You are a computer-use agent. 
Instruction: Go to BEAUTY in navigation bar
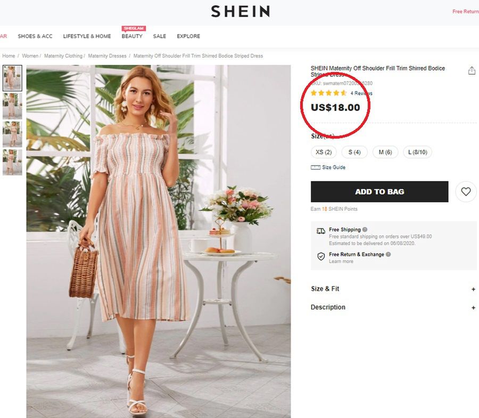(132, 36)
